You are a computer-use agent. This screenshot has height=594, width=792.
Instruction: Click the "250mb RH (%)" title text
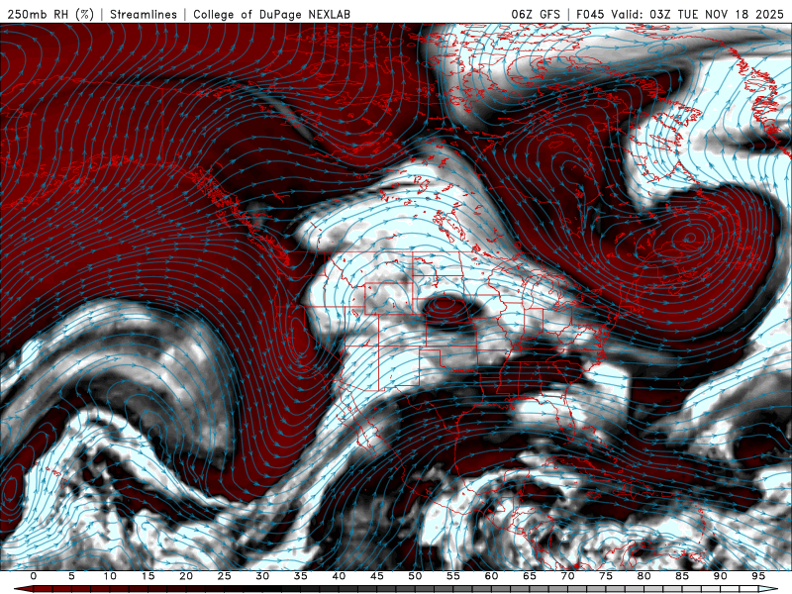[x=50, y=14]
